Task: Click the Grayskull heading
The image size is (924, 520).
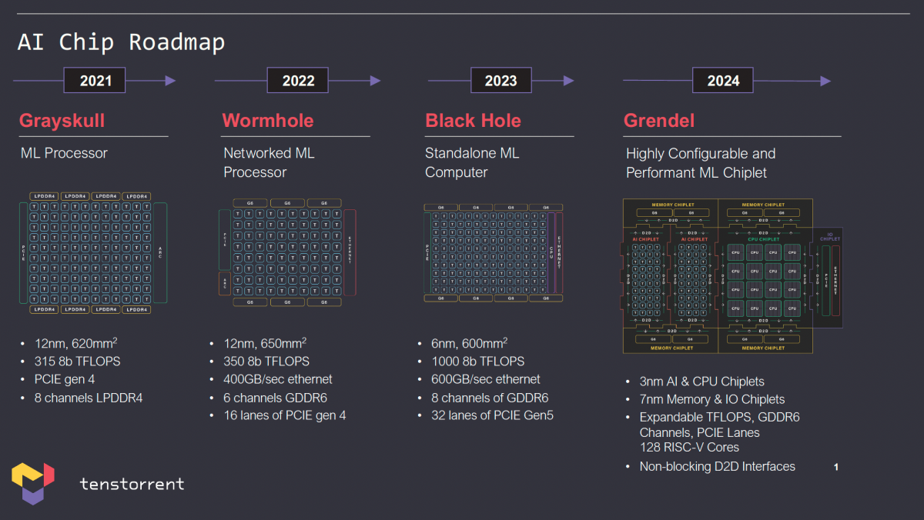Action: (62, 121)
